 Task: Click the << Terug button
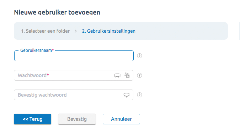tap(32, 119)
